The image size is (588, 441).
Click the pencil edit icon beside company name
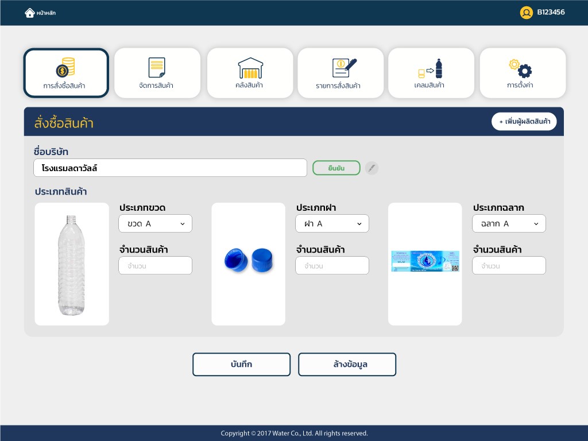point(372,168)
